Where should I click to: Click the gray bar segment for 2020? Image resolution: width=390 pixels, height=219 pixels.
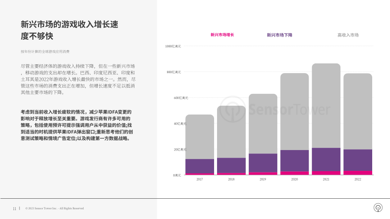pos(295,111)
